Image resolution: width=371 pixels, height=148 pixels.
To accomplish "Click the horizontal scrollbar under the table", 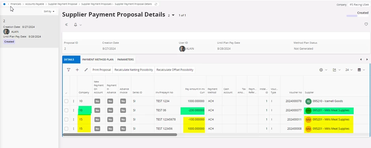I will (x=120, y=135).
